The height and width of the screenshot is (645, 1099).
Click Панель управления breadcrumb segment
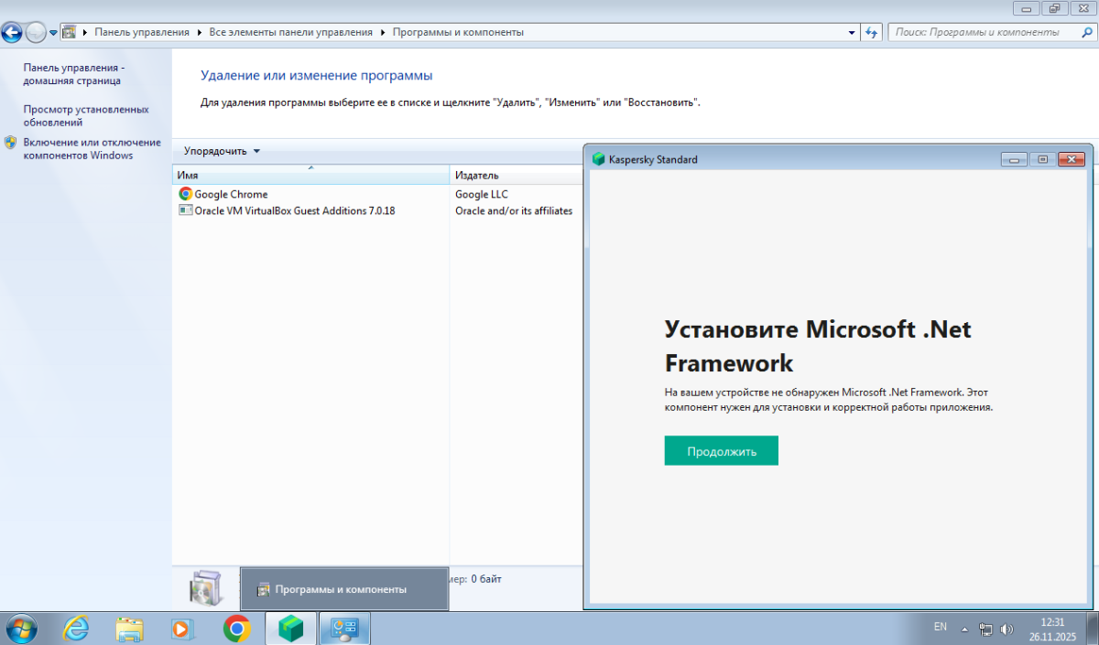click(142, 32)
